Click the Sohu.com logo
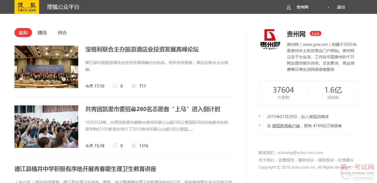 pyautogui.click(x=27, y=7)
